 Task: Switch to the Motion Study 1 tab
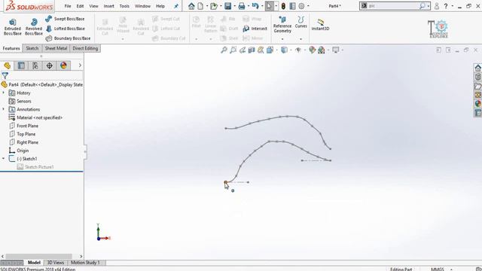[x=85, y=263]
